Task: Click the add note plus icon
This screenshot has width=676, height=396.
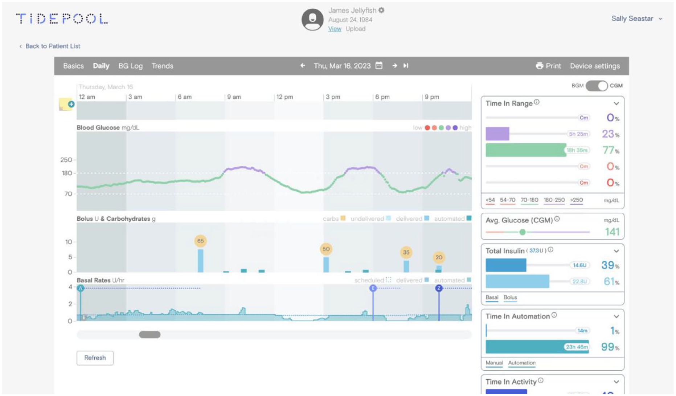Action: [x=71, y=104]
